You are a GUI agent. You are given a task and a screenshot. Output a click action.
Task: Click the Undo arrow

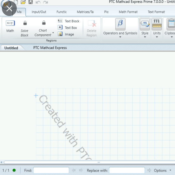[38, 2]
